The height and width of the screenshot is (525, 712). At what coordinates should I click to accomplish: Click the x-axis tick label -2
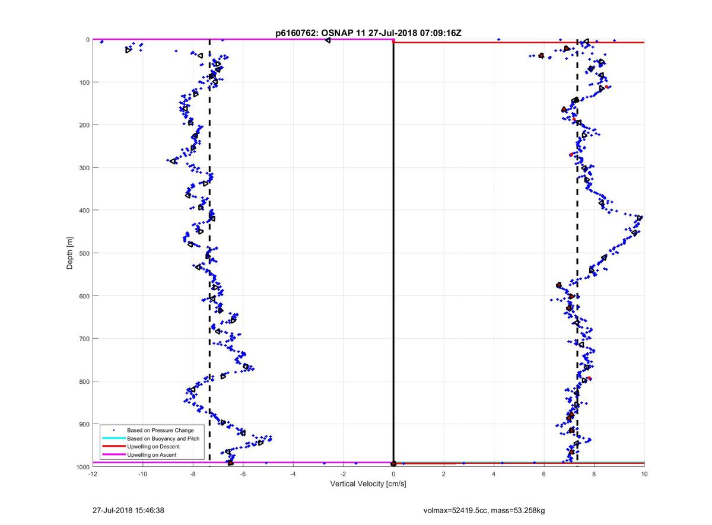343,473
